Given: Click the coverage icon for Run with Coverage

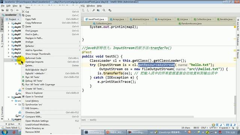Looking at the screenshot, I should (x=23, y=84).
